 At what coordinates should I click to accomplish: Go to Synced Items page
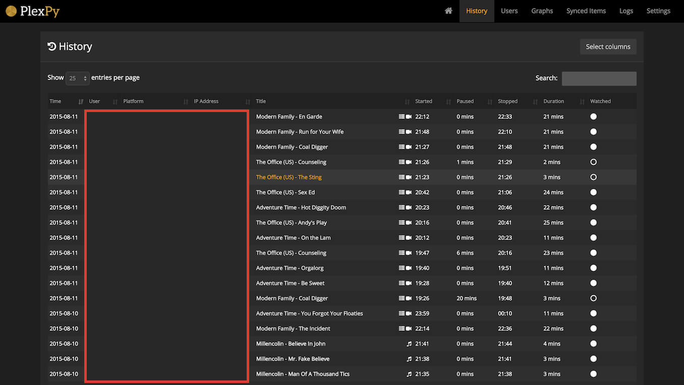(x=586, y=11)
